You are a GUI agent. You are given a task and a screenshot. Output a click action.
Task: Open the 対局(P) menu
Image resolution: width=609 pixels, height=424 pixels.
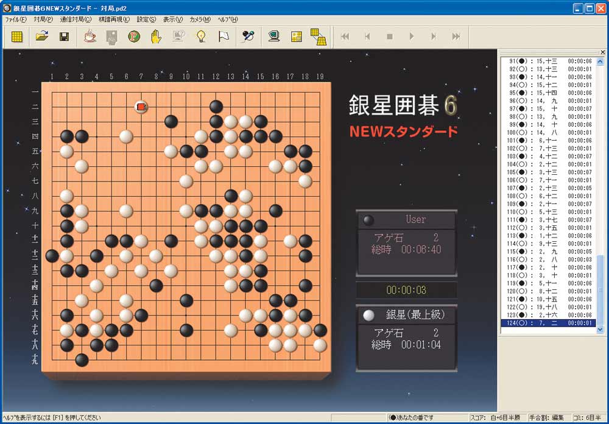[x=43, y=19]
